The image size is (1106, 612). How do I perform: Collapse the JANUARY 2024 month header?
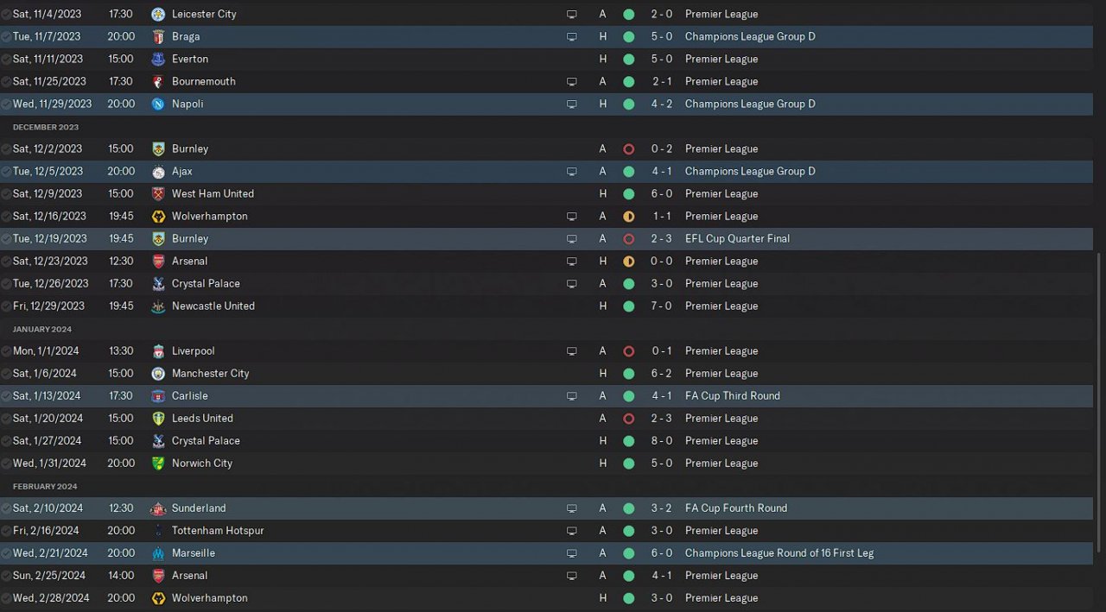point(42,329)
